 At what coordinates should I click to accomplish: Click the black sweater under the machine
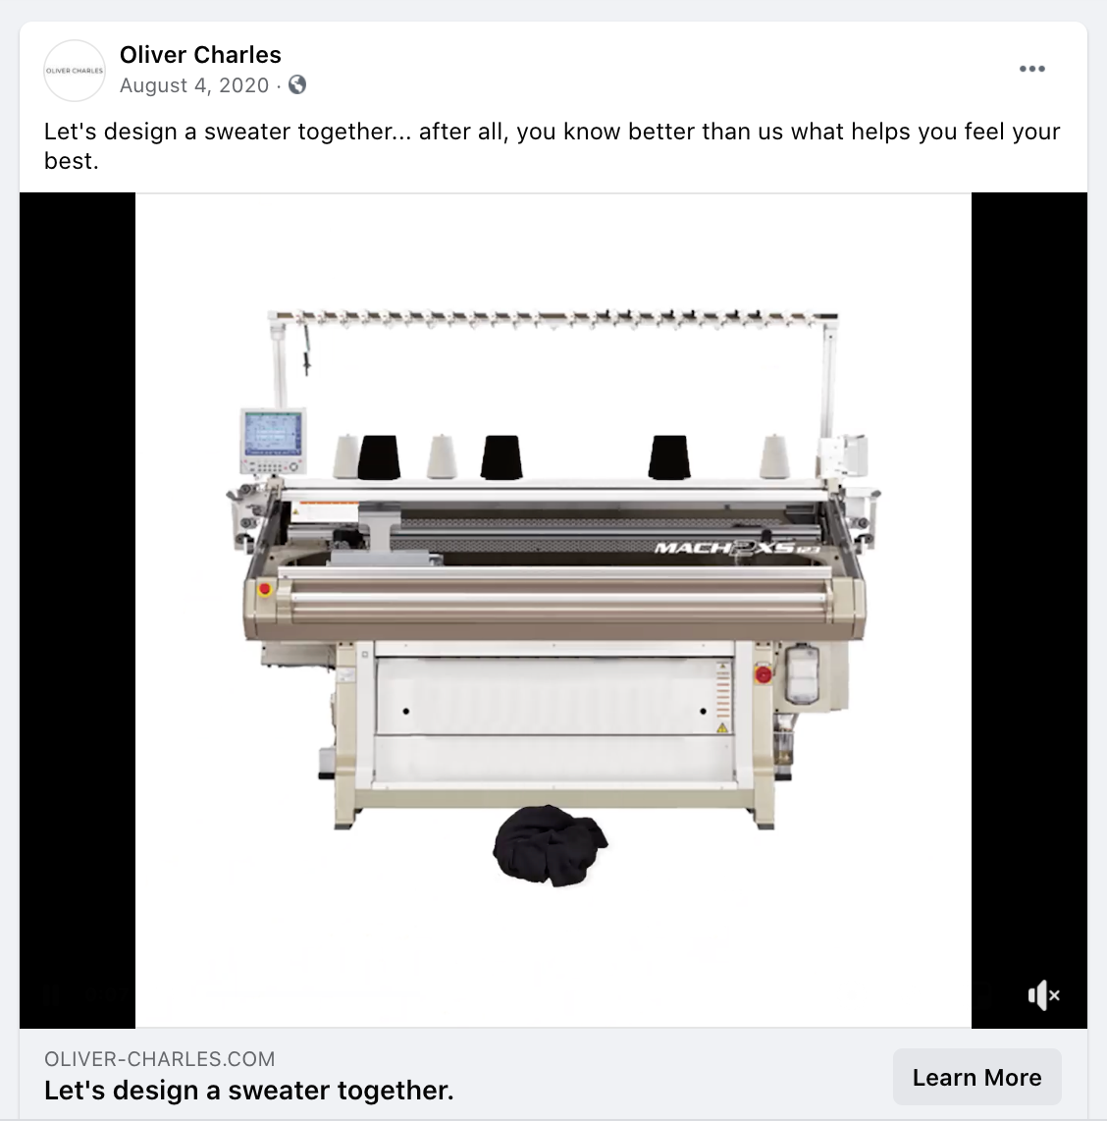[550, 846]
